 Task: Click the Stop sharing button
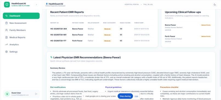click(x=125, y=96)
